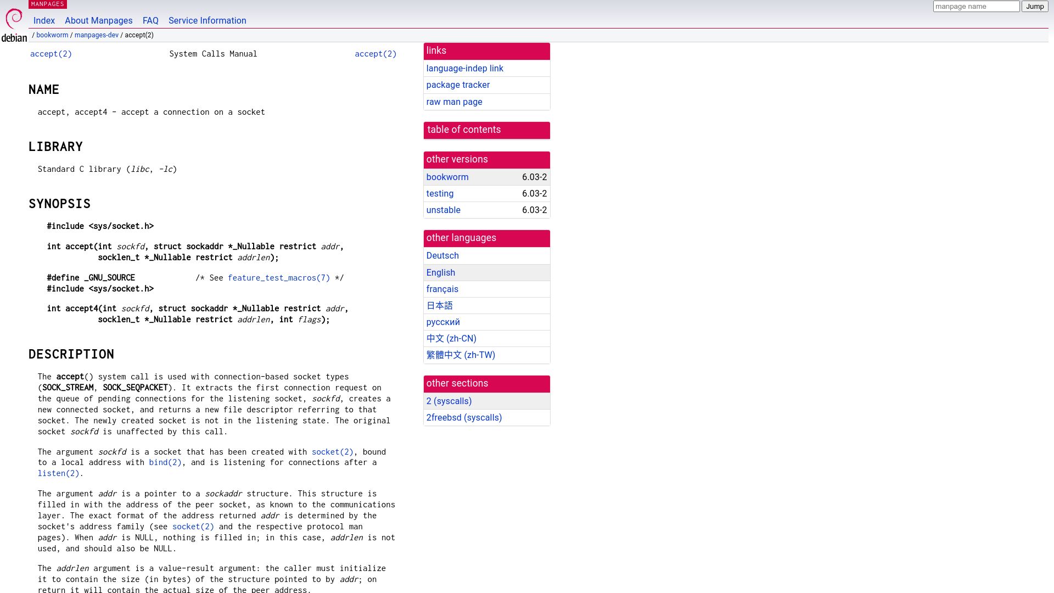This screenshot has height=593, width=1054.
Task: Click the LIBRARY section heading
Action: click(55, 147)
